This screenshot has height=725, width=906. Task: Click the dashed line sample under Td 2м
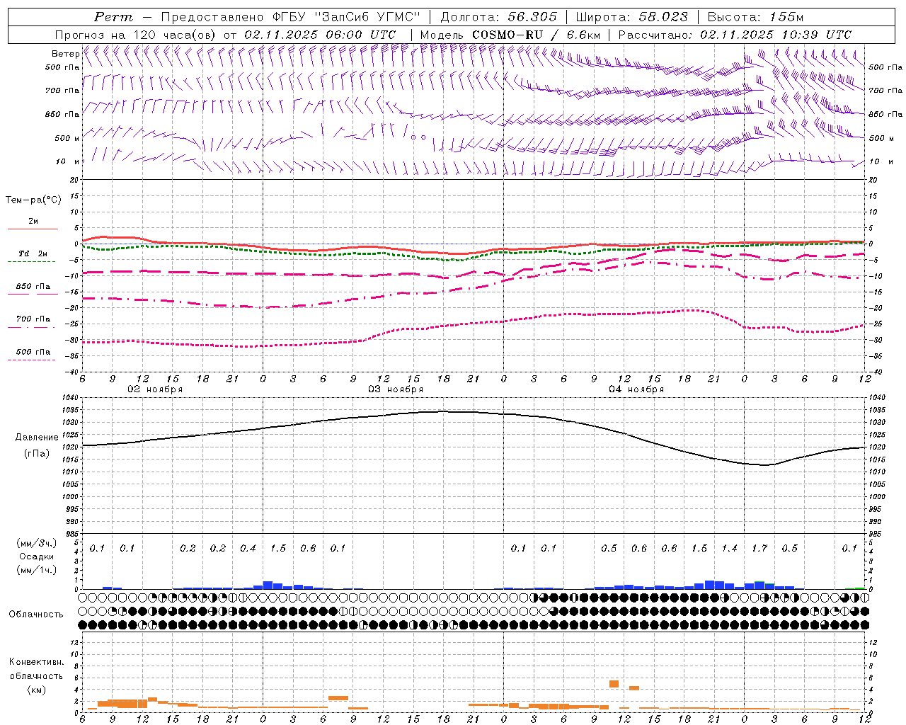[x=31, y=262]
